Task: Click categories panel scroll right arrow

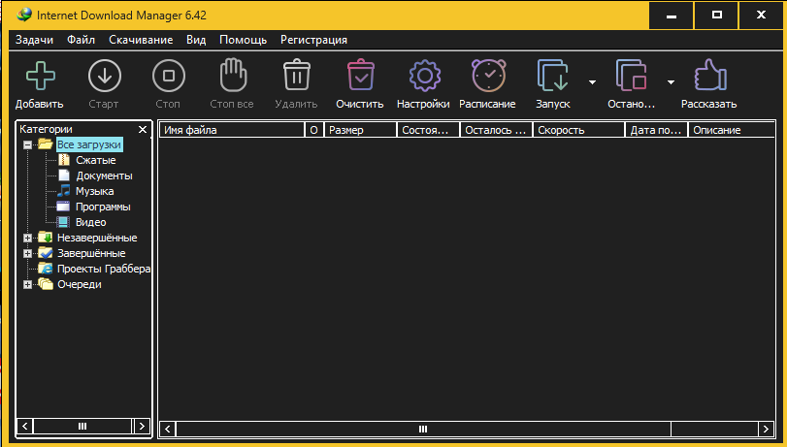Action: (x=142, y=426)
